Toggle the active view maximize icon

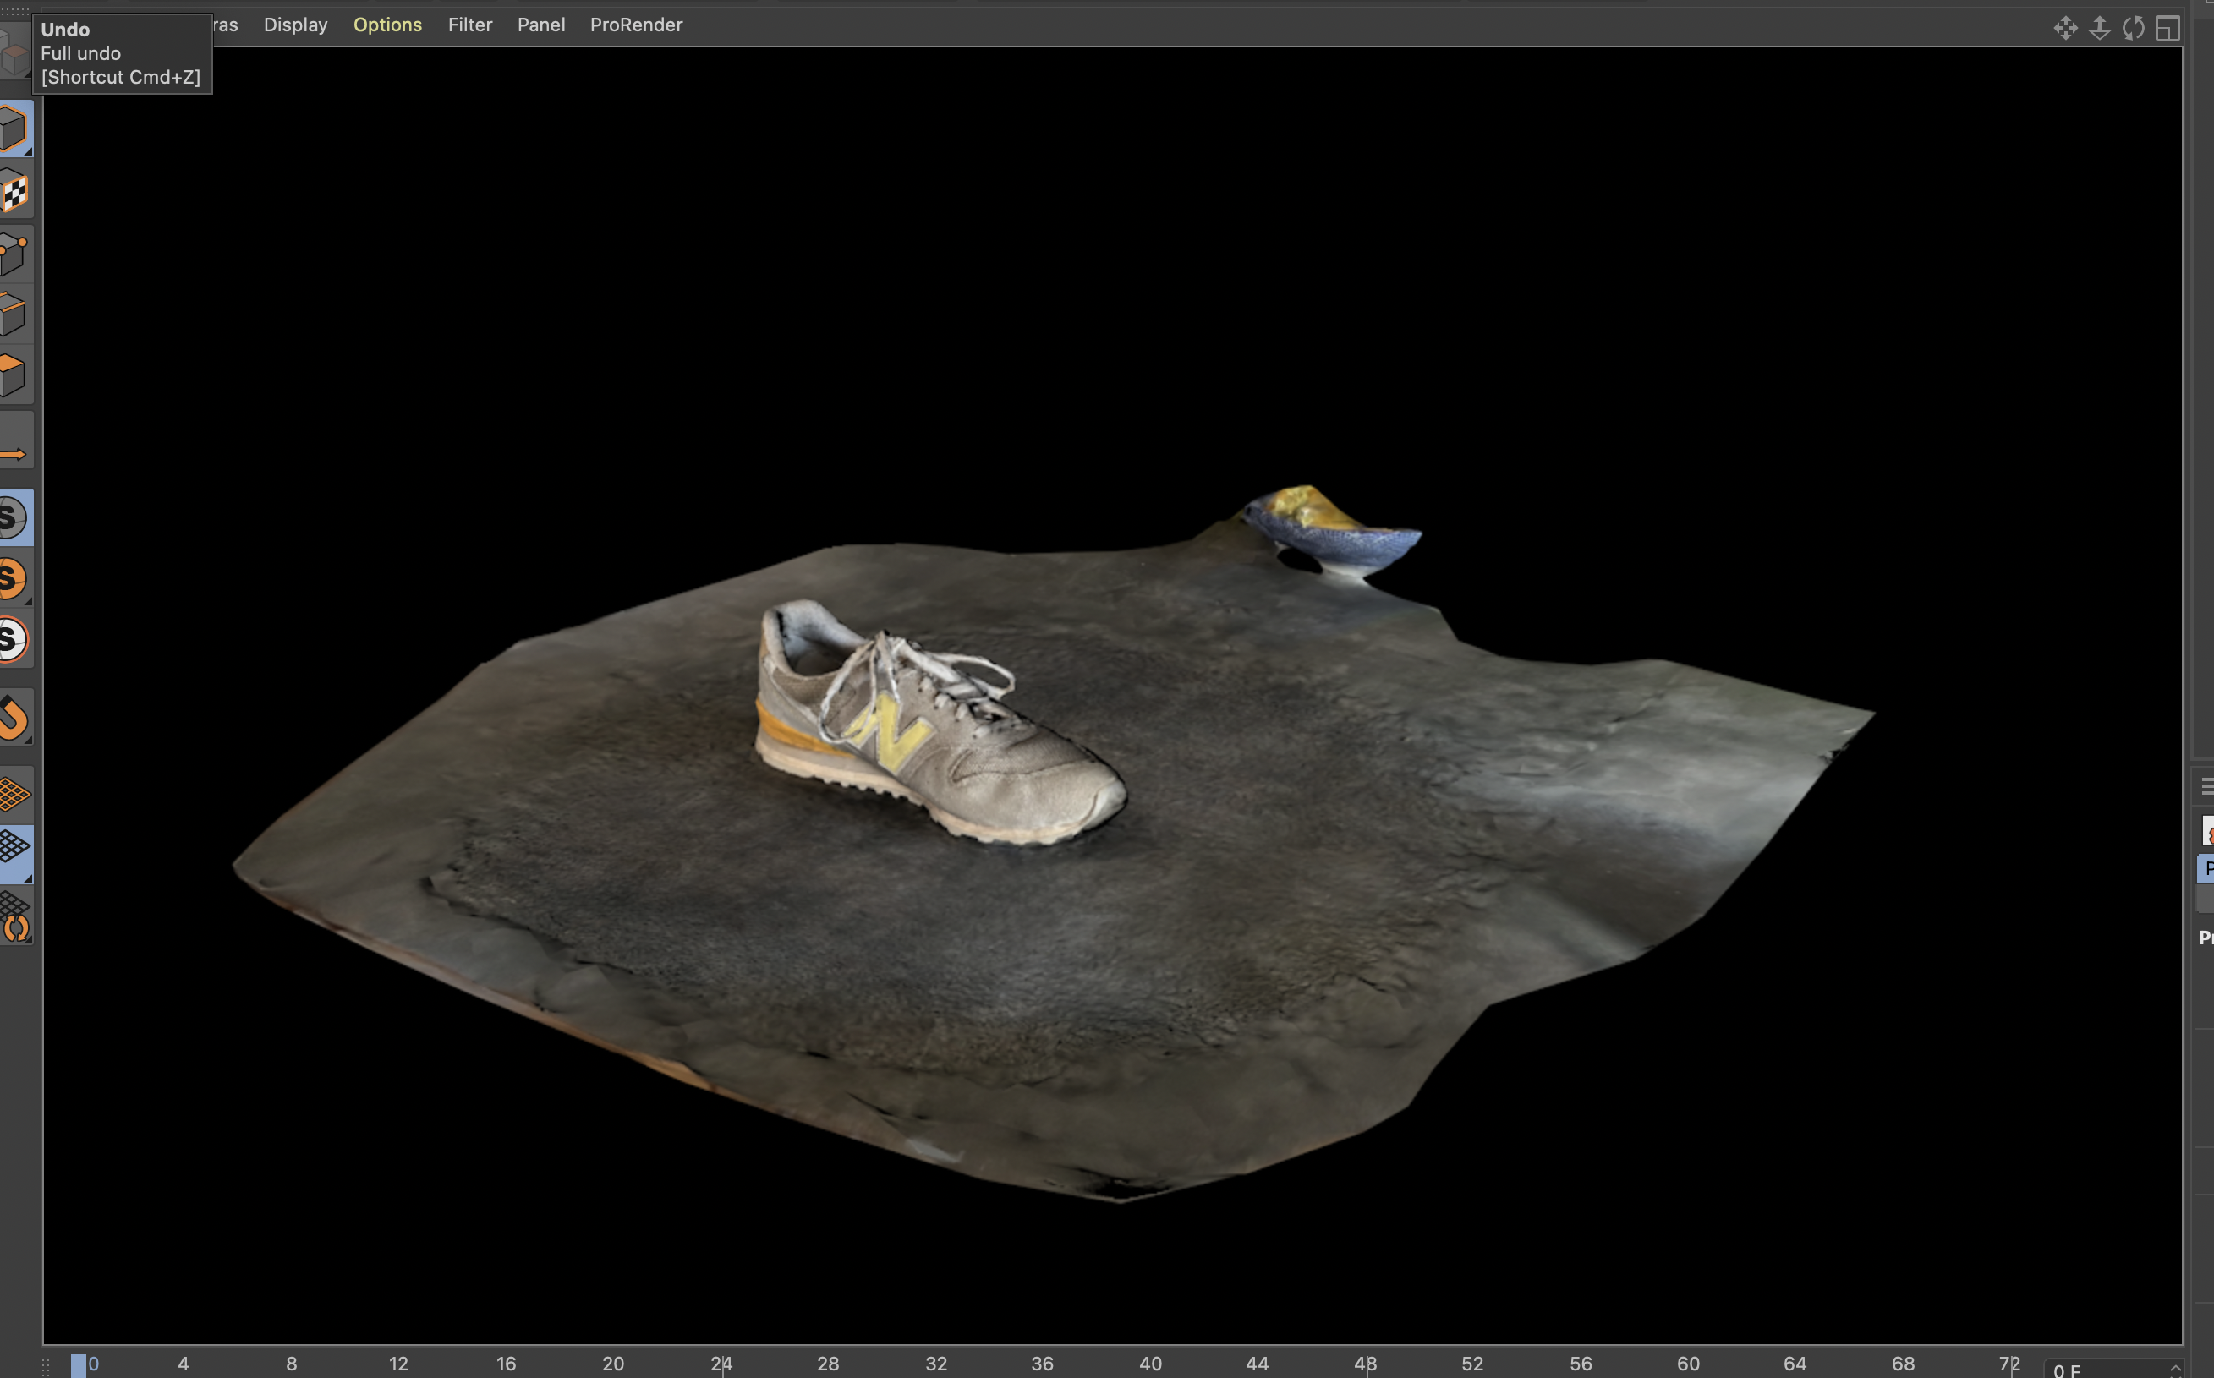click(x=2167, y=27)
